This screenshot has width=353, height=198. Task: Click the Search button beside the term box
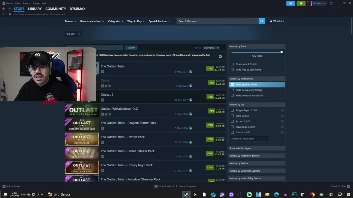[x=131, y=48]
